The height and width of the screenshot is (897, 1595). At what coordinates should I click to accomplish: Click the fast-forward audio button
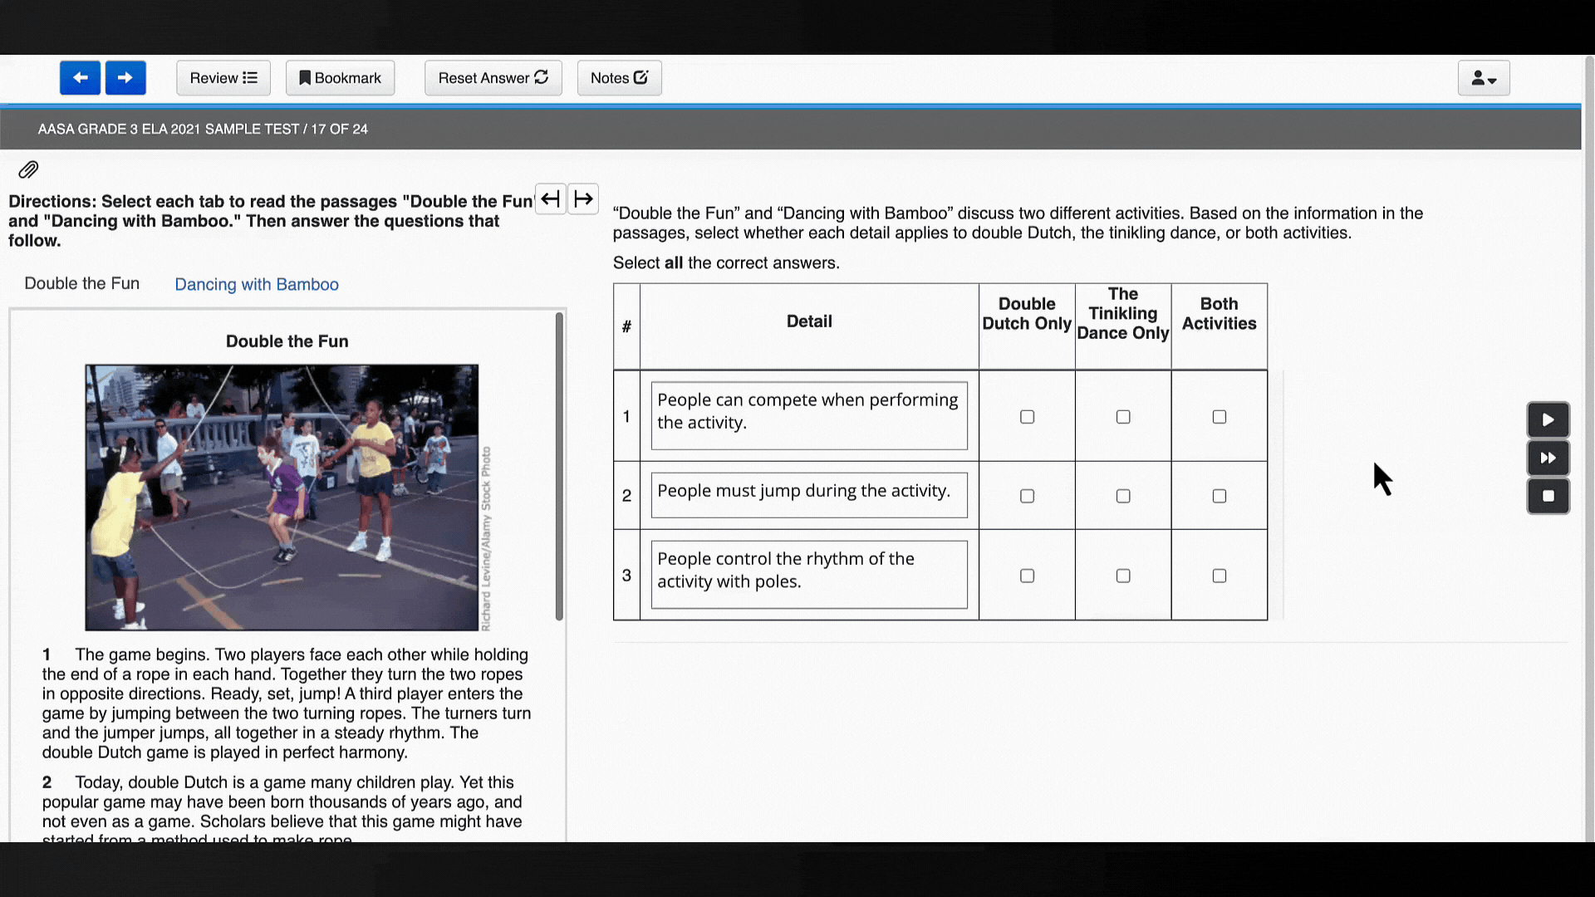click(x=1548, y=458)
